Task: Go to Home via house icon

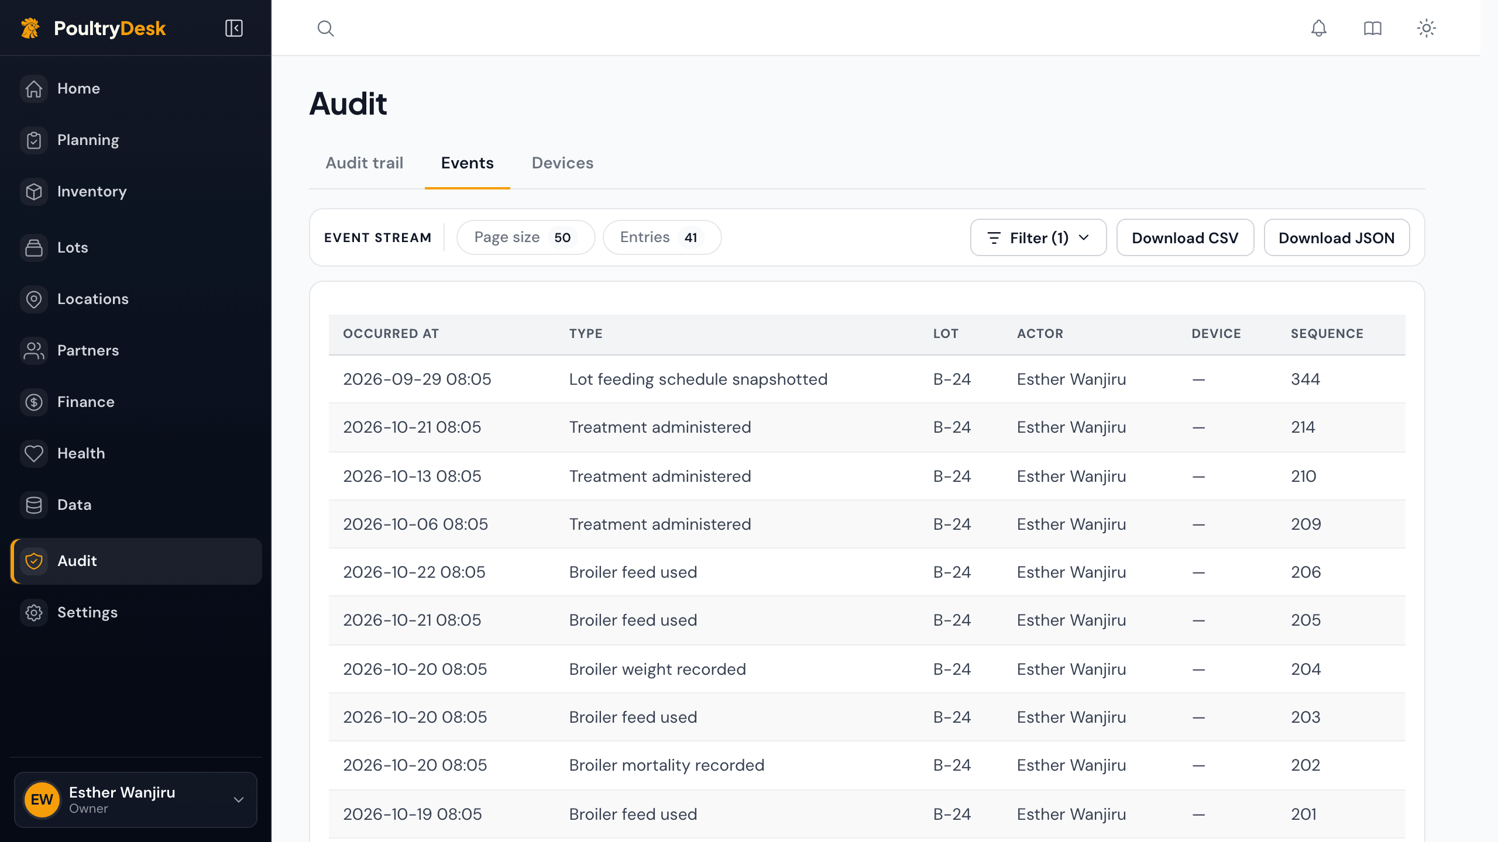Action: click(x=34, y=89)
